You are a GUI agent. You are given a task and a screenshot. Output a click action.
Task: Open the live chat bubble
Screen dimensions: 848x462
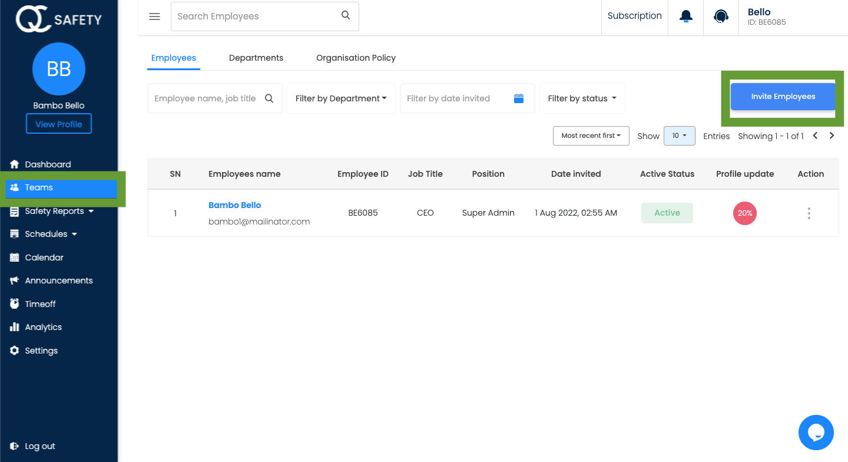tap(816, 432)
